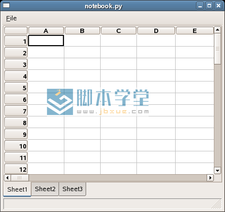The width and height of the screenshot is (225, 212).
Task: Select row 4 header
Action: (x=16, y=76)
